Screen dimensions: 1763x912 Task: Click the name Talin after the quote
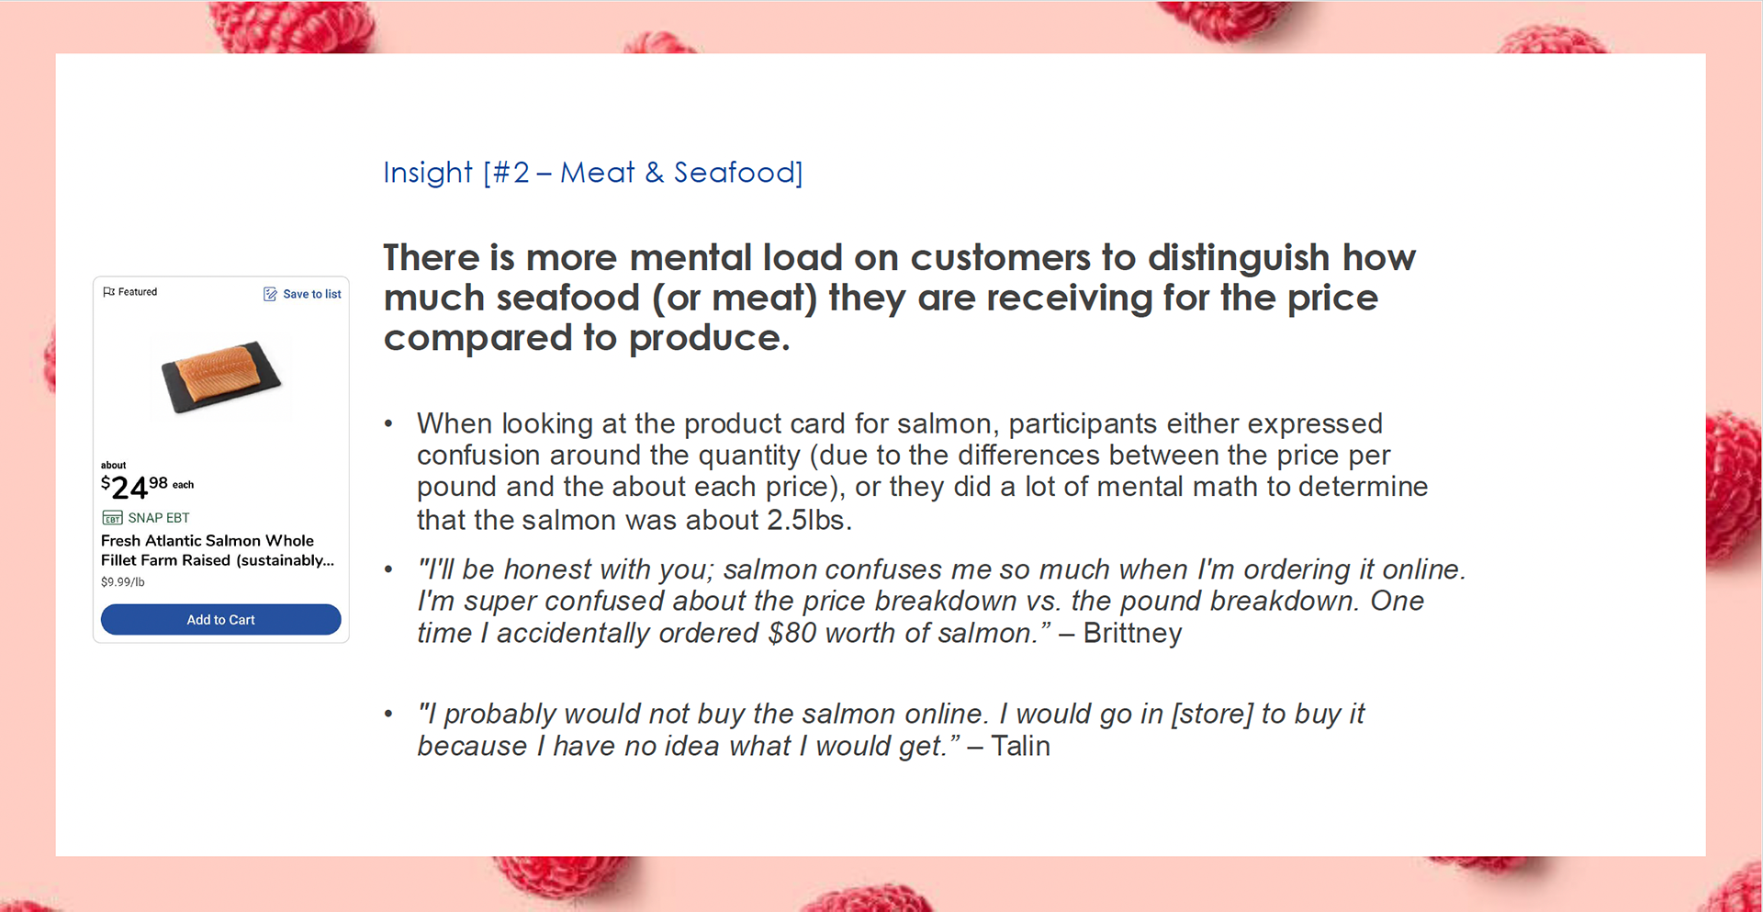tap(1020, 746)
